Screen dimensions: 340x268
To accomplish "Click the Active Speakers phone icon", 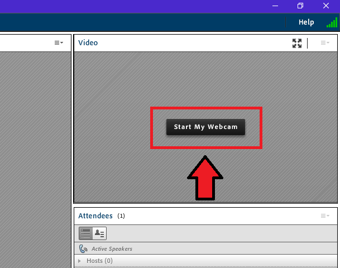I will (x=83, y=248).
